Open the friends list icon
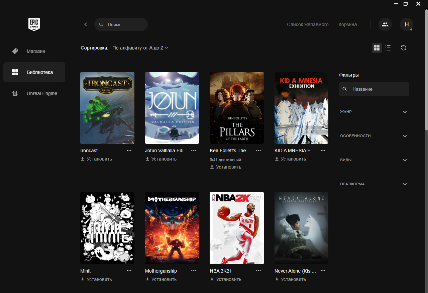Image resolution: width=428 pixels, height=293 pixels. pyautogui.click(x=385, y=24)
